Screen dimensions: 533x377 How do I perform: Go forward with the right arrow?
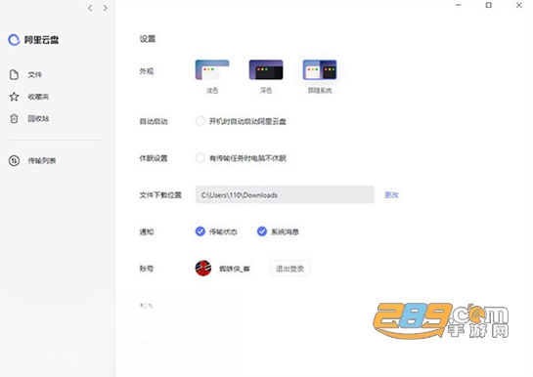(106, 8)
